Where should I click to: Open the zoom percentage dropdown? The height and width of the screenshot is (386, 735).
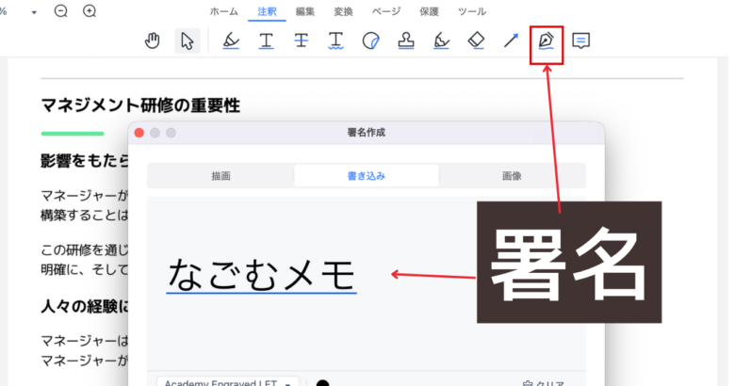[x=34, y=12]
